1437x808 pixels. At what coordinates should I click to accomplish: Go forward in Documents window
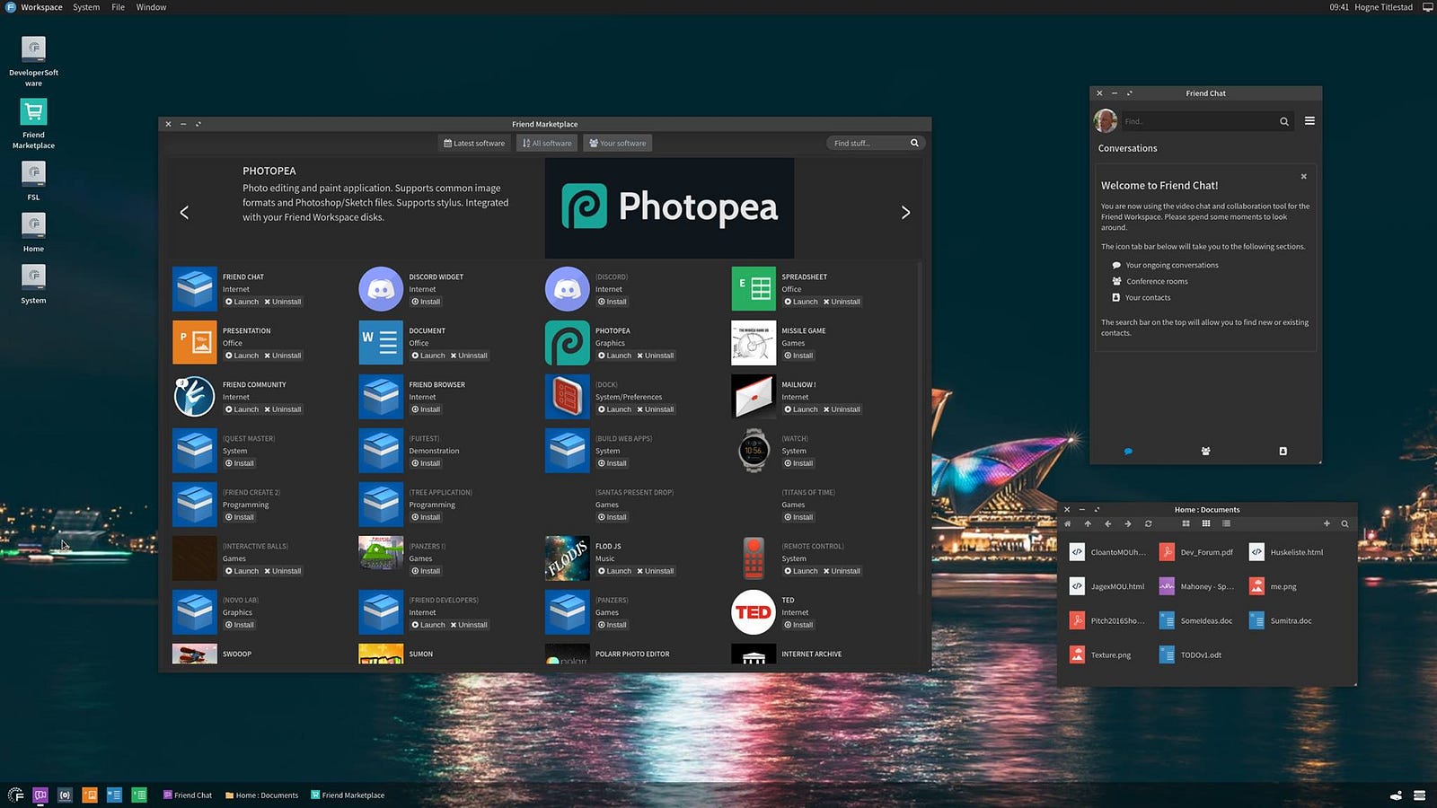coord(1128,523)
